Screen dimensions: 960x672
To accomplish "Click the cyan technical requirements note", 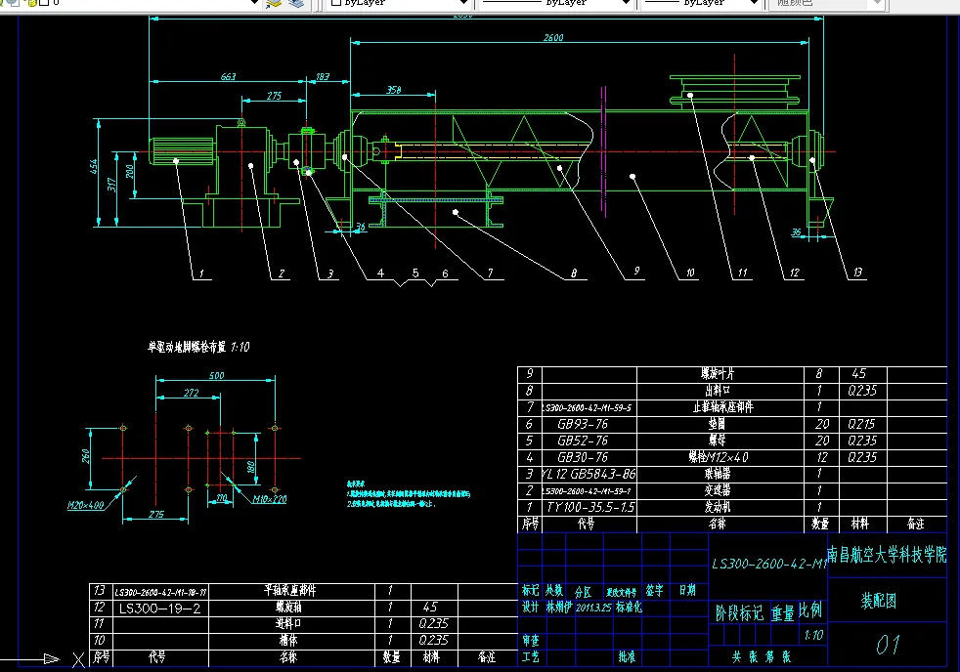I will point(409,494).
